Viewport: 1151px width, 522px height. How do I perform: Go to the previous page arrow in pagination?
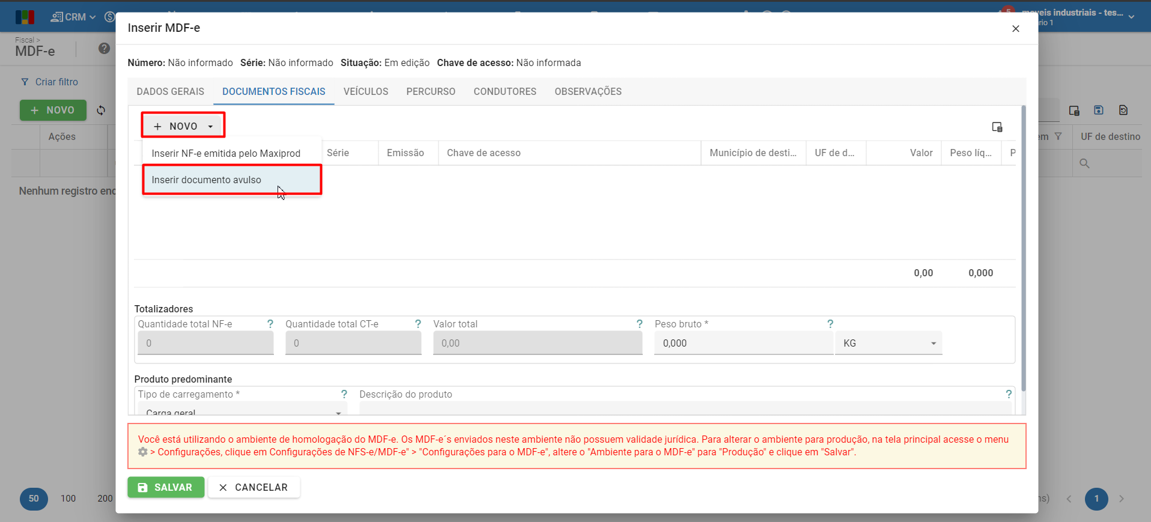(1069, 499)
